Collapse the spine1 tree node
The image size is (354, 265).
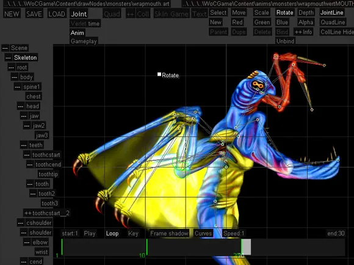[17, 87]
